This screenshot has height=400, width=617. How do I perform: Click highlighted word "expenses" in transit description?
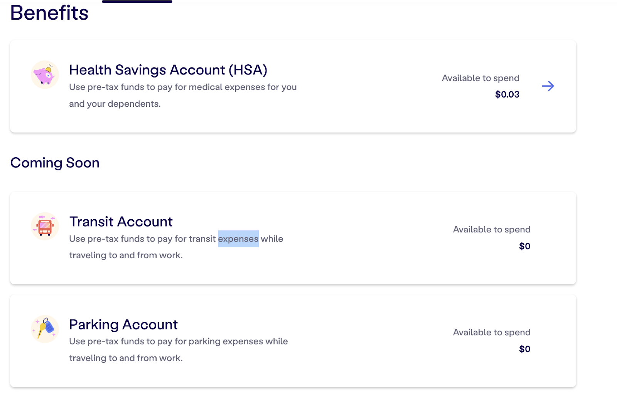[x=238, y=239]
